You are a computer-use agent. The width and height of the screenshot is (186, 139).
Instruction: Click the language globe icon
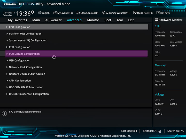coord(40,13)
